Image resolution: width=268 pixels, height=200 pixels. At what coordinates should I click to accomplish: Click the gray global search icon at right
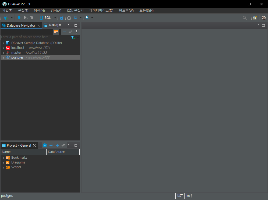245,18
